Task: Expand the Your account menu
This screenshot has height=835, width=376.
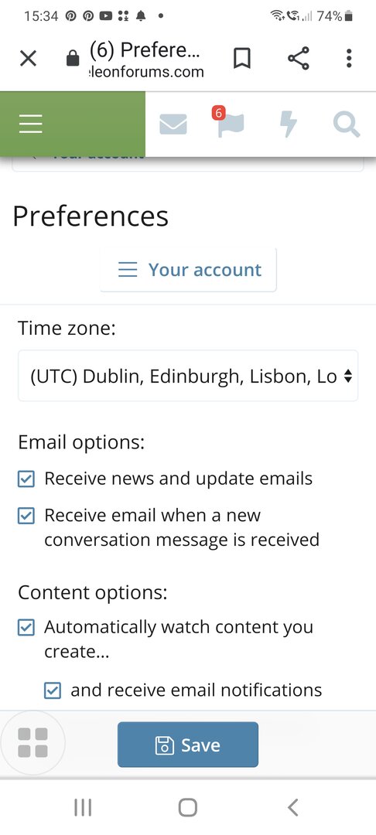Action: click(x=188, y=270)
